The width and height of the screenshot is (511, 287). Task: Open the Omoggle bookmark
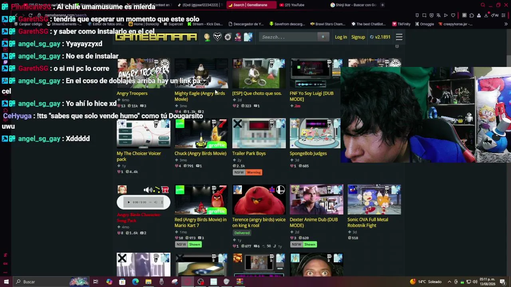424,24
